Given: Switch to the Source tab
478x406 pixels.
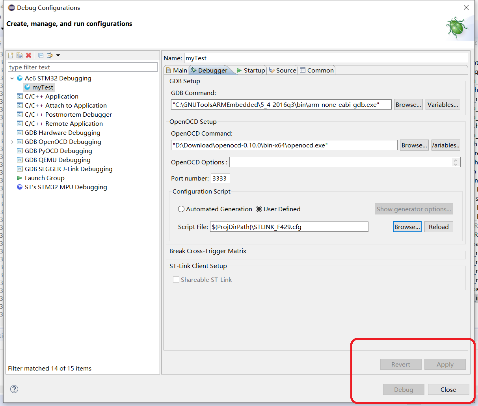Looking at the screenshot, I should (x=282, y=70).
